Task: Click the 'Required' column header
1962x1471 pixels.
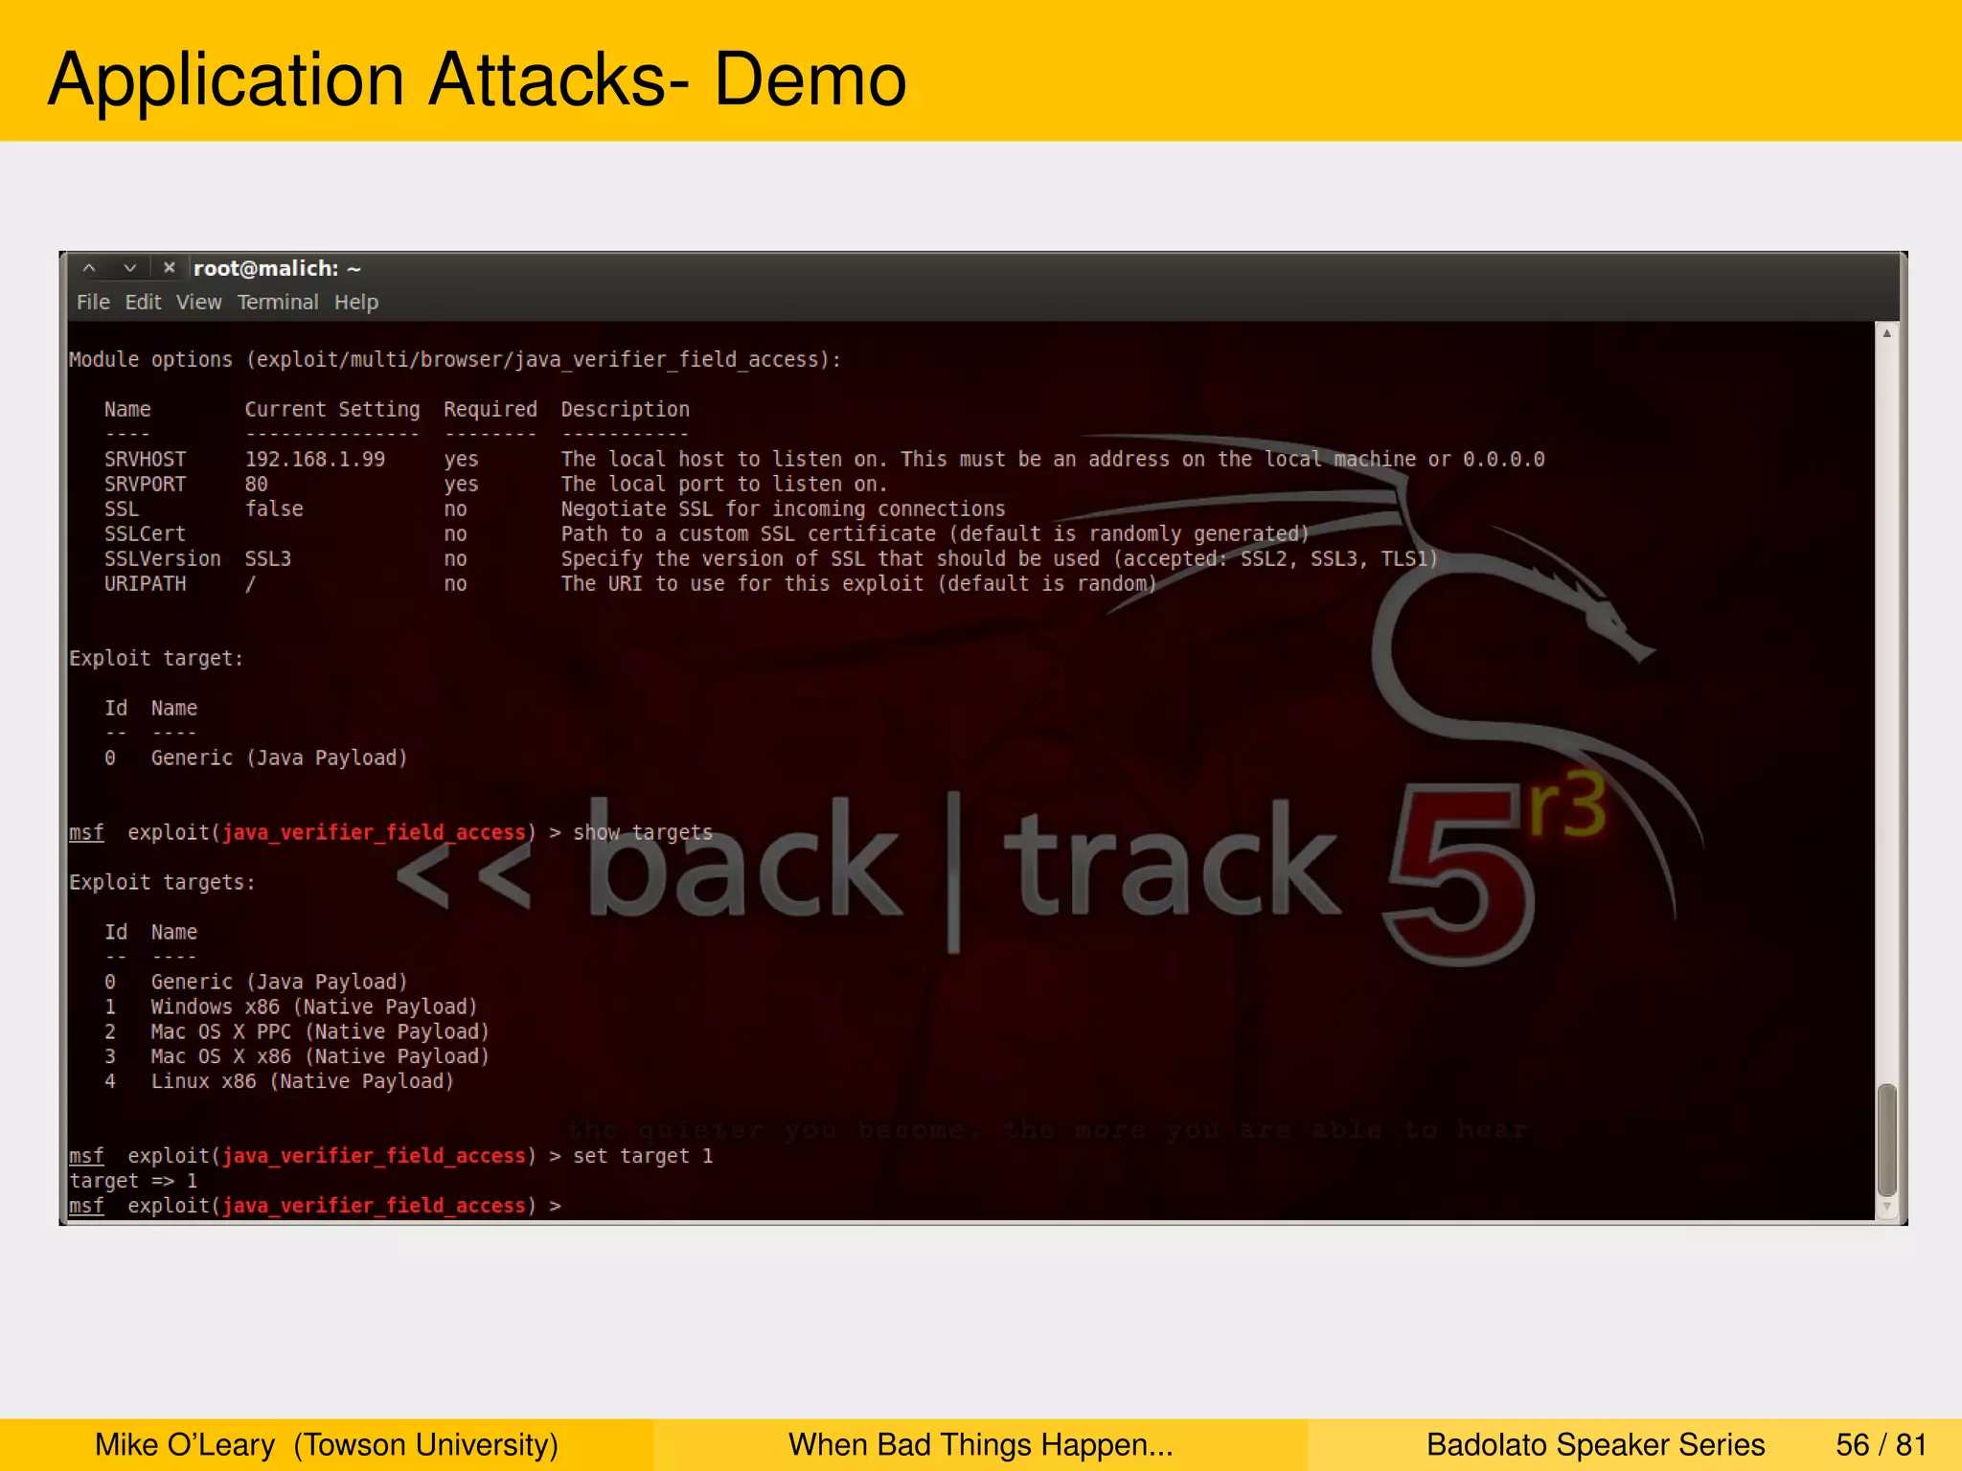Action: tap(490, 410)
